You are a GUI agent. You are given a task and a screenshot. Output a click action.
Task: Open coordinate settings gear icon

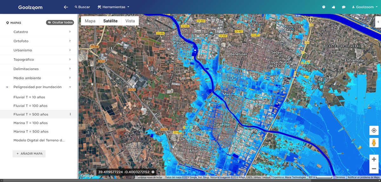point(153,172)
